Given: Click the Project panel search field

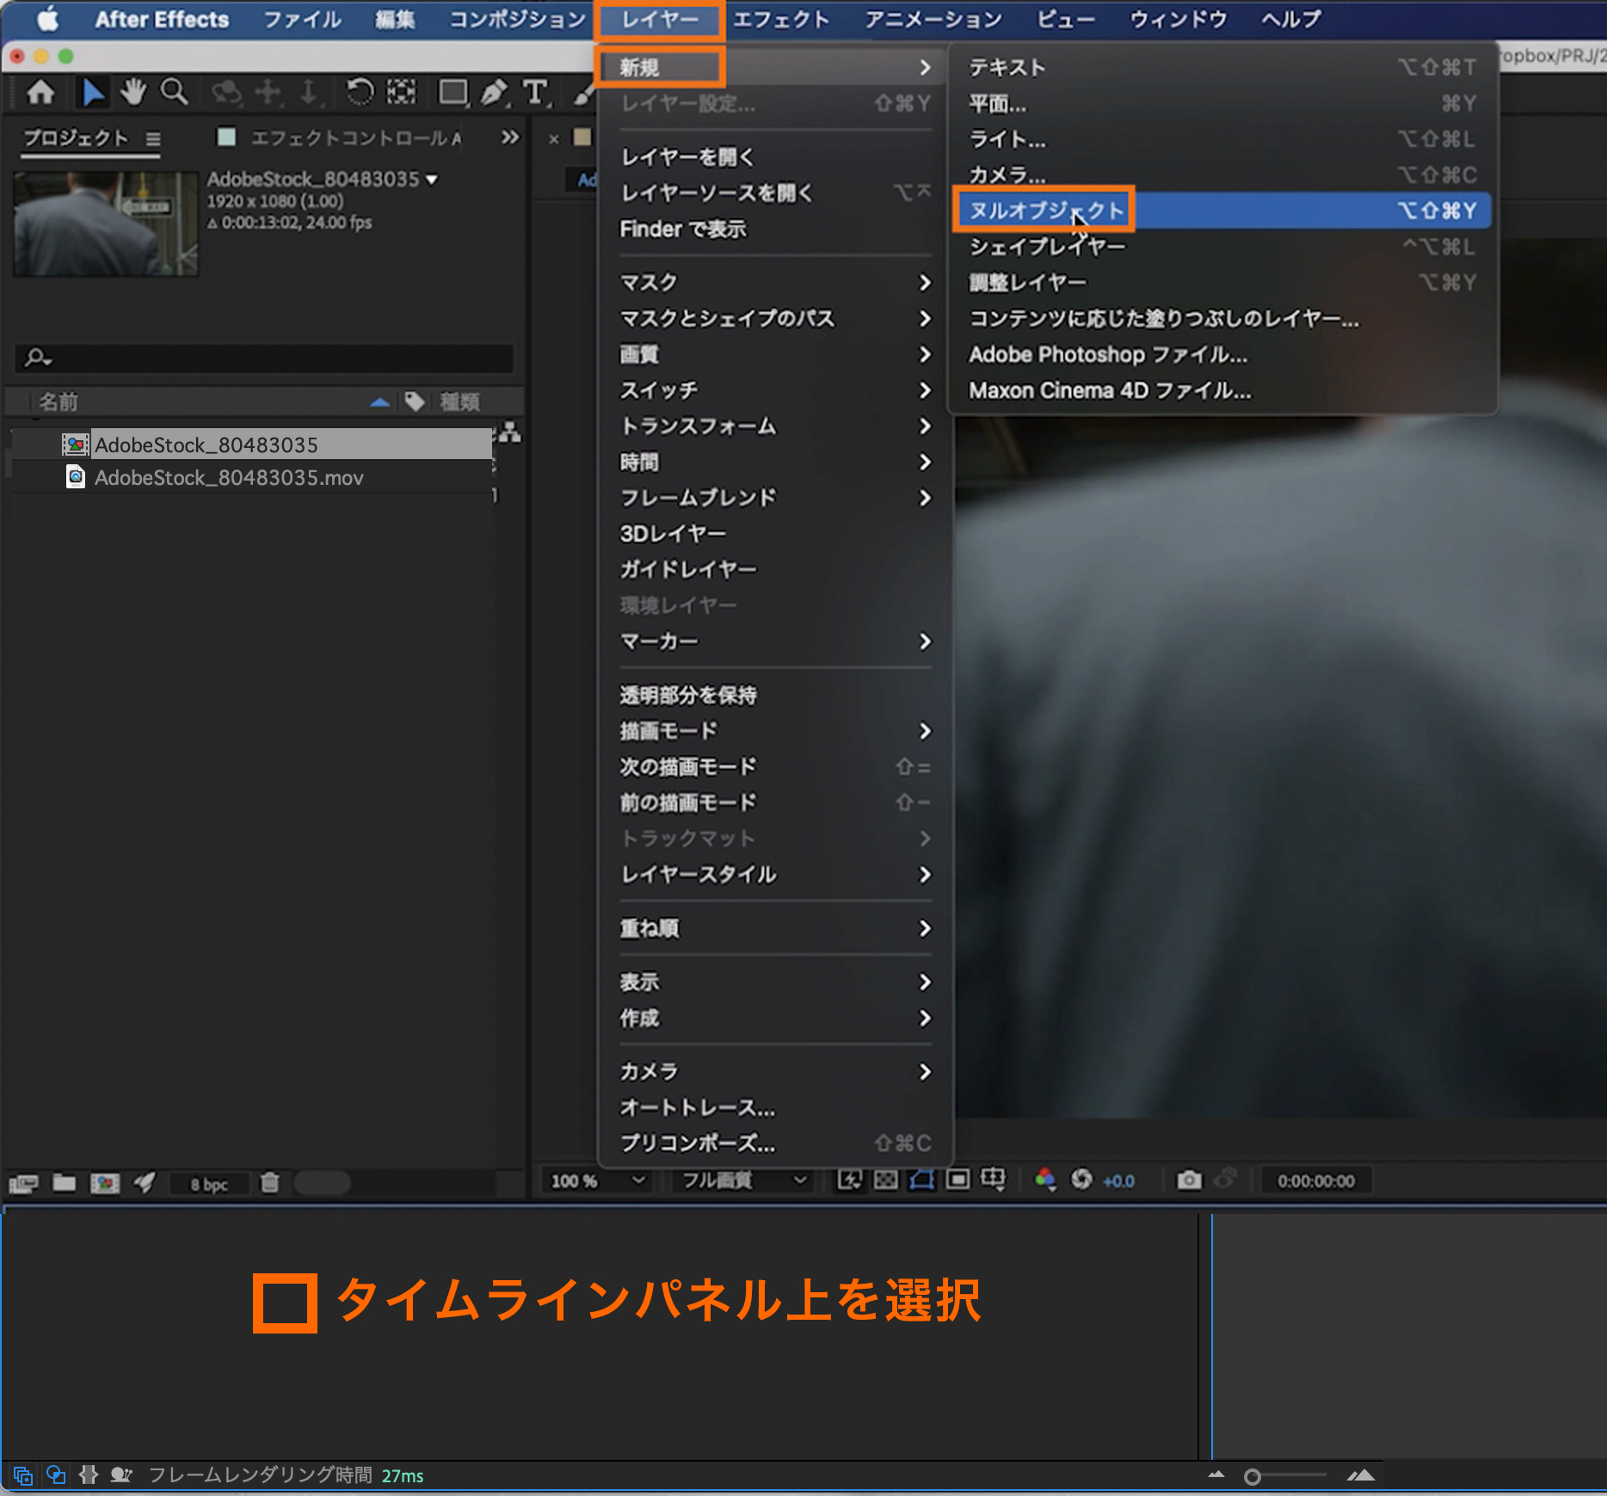Looking at the screenshot, I should [x=265, y=358].
